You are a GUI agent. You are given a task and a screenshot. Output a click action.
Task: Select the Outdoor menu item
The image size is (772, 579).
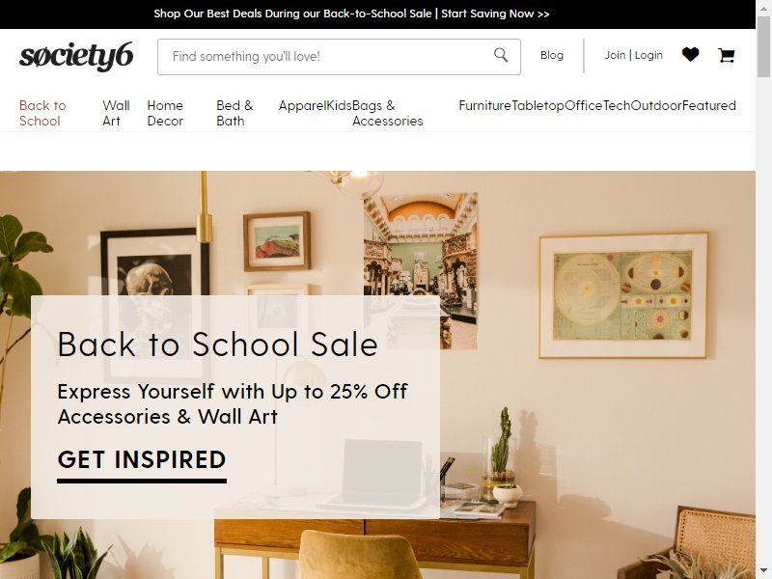click(656, 105)
